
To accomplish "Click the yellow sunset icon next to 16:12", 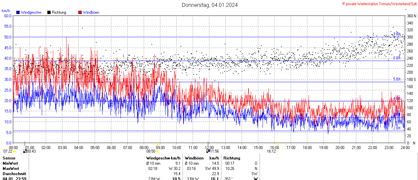I will 278,151.
